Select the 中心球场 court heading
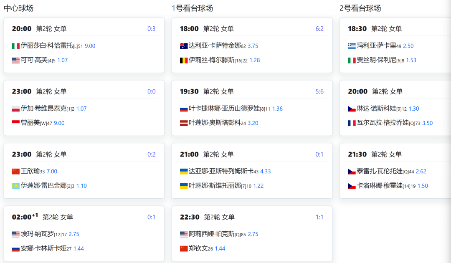 pos(19,8)
